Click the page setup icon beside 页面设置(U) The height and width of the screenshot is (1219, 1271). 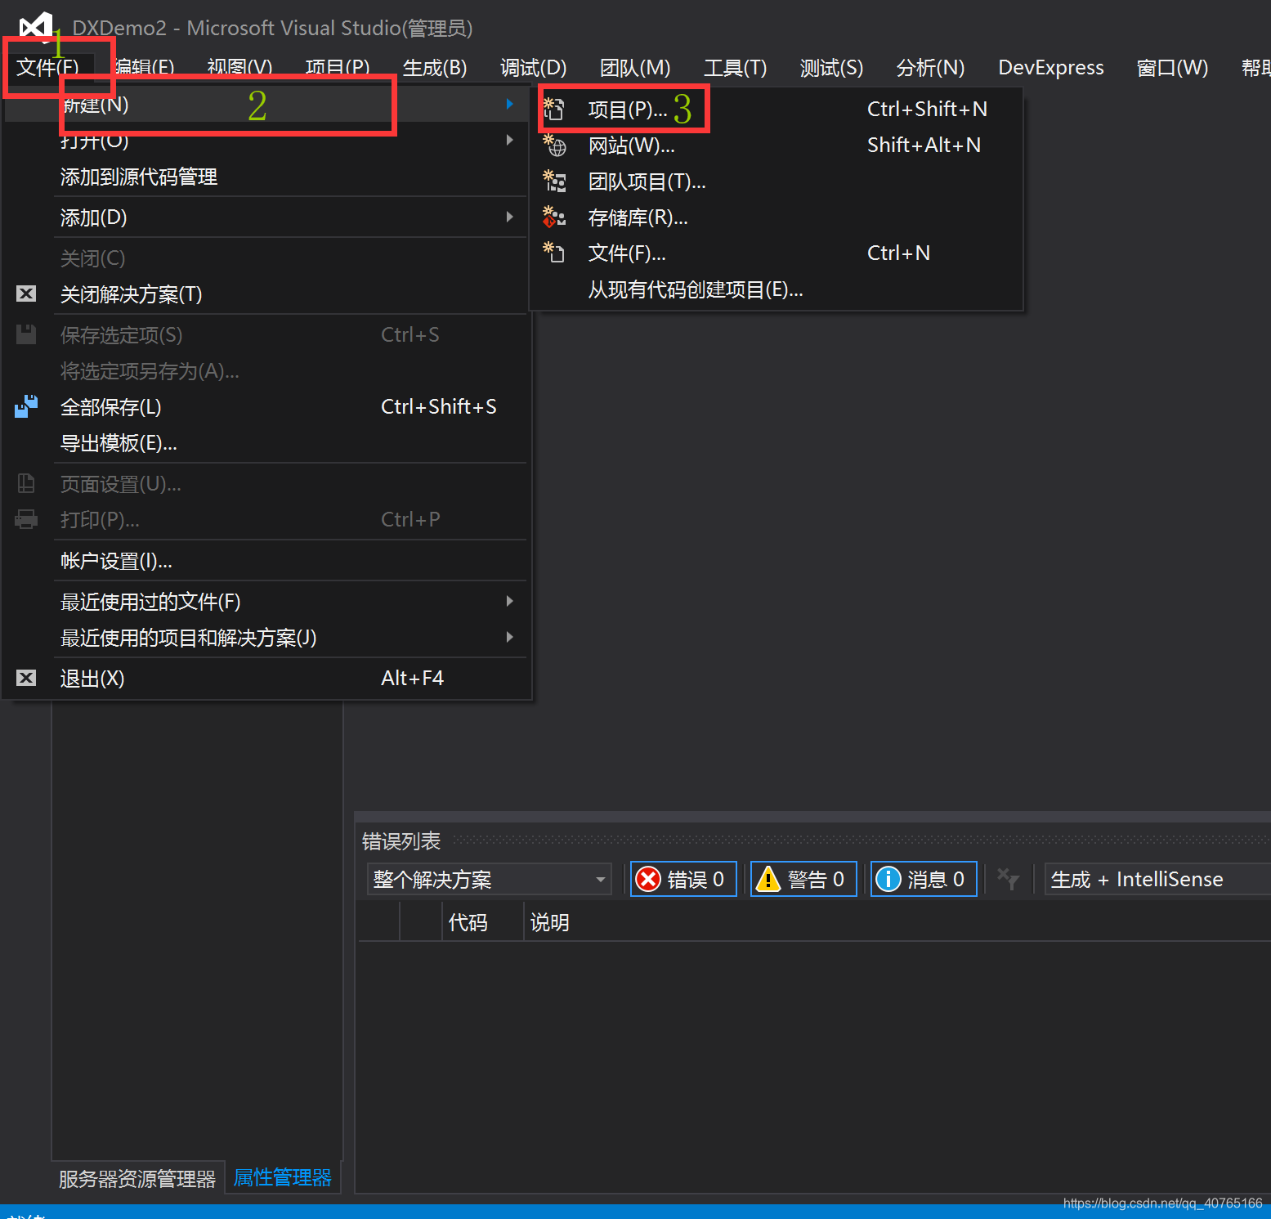pos(26,483)
